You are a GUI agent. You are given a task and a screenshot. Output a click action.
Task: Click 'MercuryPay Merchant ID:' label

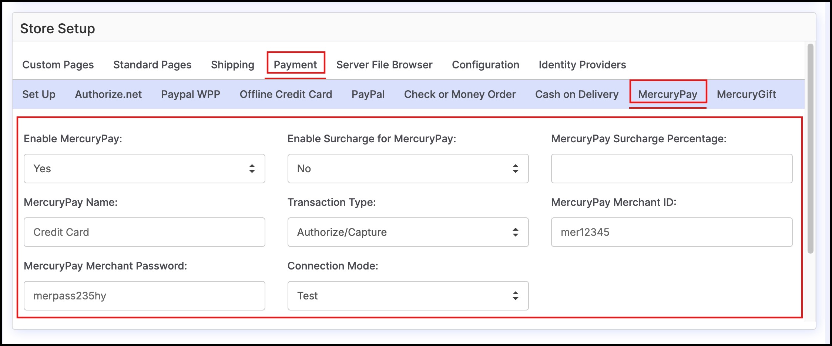click(x=614, y=202)
